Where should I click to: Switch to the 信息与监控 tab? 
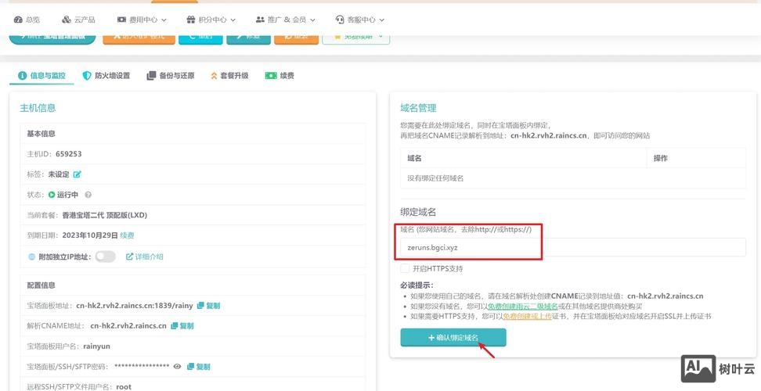coord(41,76)
